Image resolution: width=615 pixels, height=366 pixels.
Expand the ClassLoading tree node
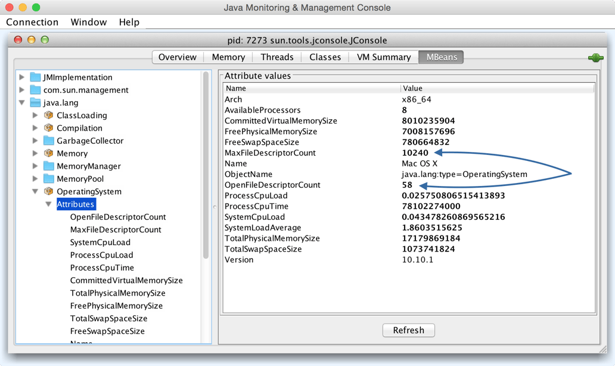click(x=35, y=115)
